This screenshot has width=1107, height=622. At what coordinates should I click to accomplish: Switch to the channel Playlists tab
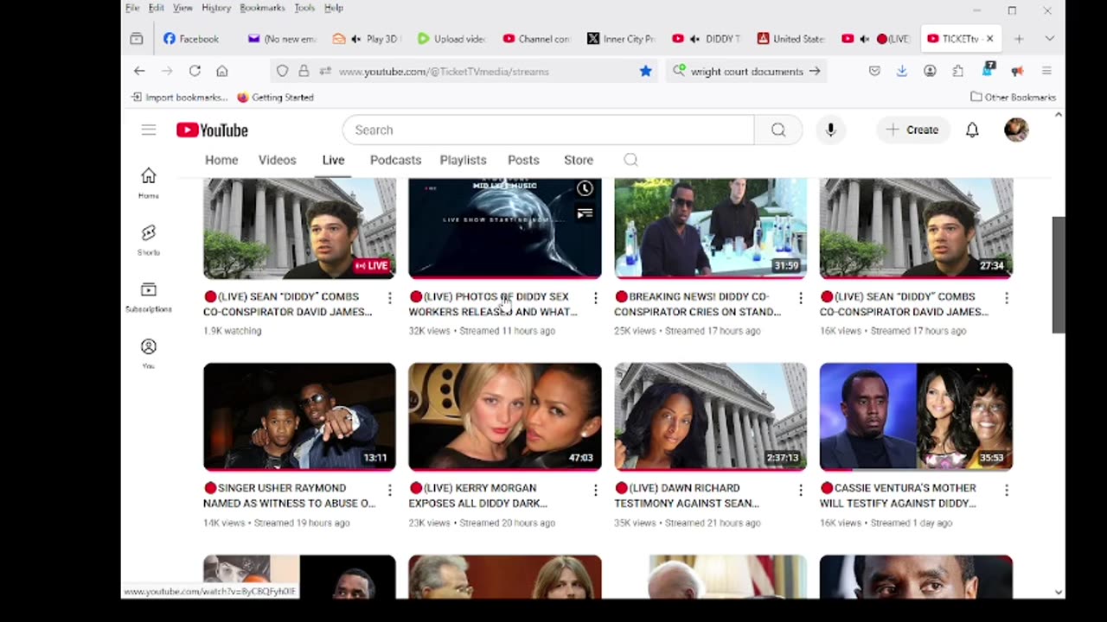(463, 160)
